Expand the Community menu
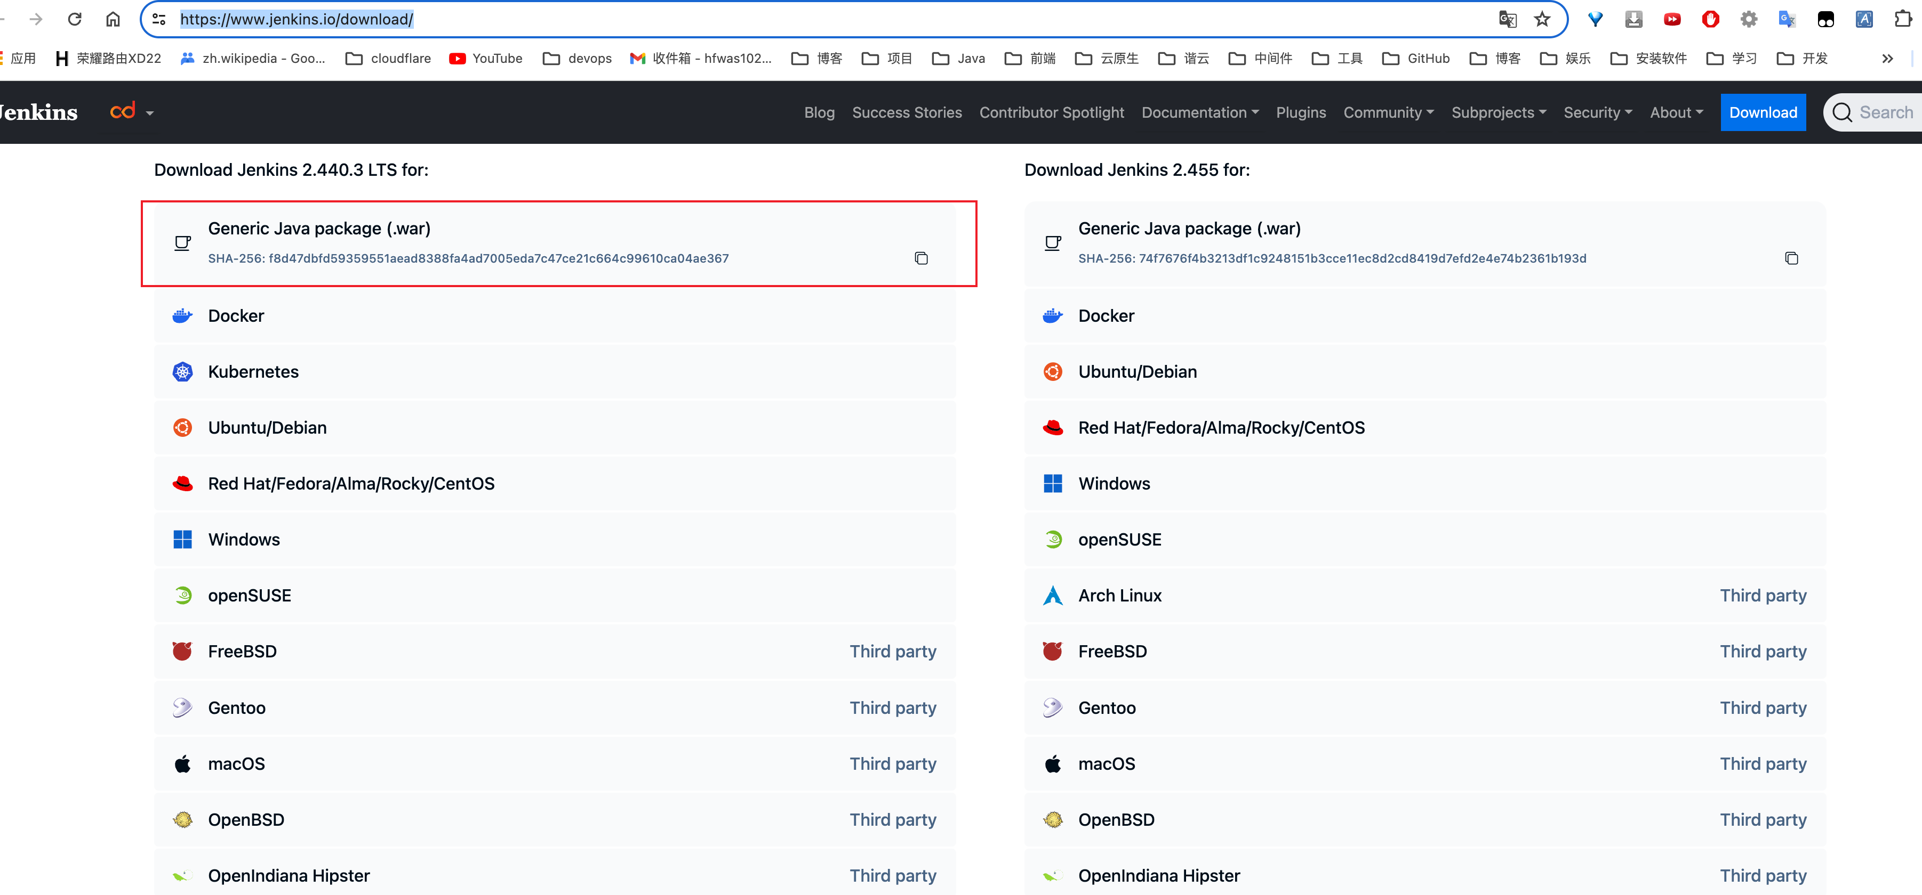 tap(1389, 112)
